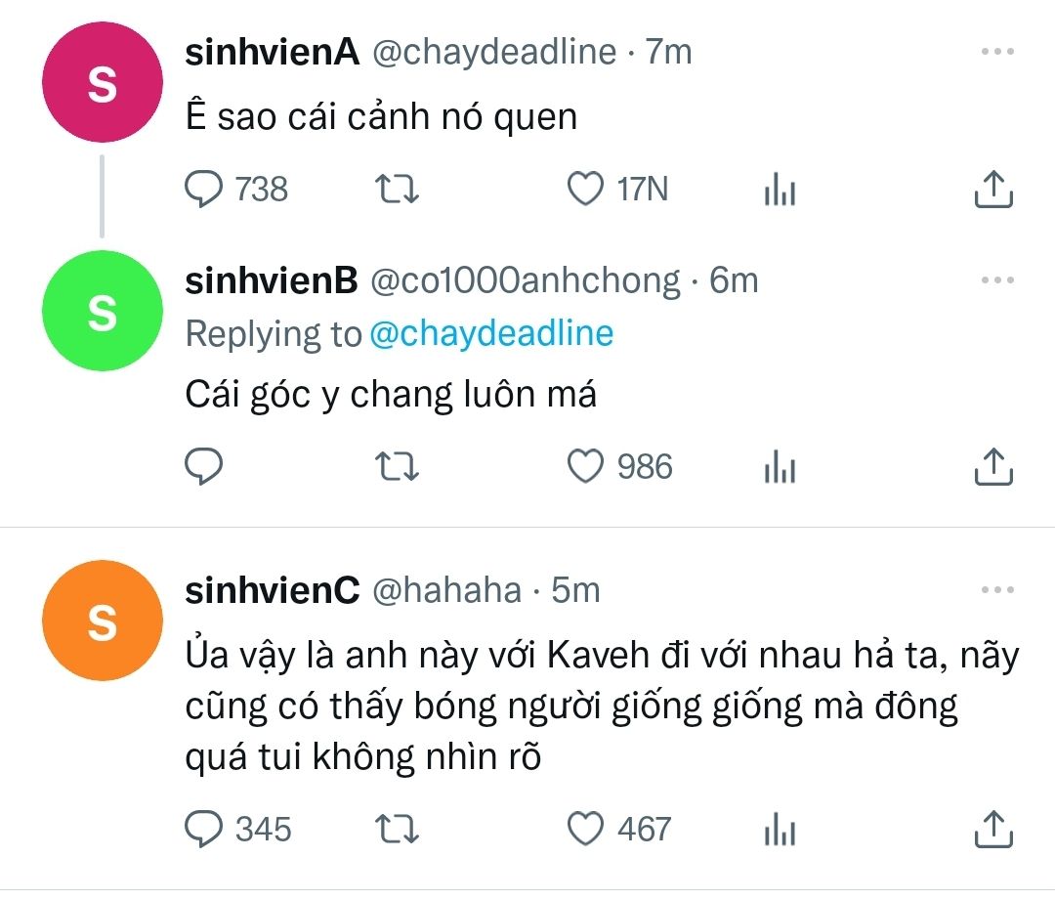
Task: Retweet sinhvienB's tweet
Action: click(x=398, y=467)
